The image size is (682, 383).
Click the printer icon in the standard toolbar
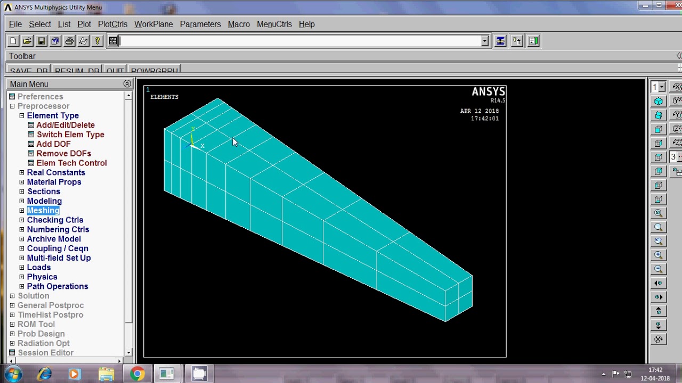pyautogui.click(x=69, y=41)
